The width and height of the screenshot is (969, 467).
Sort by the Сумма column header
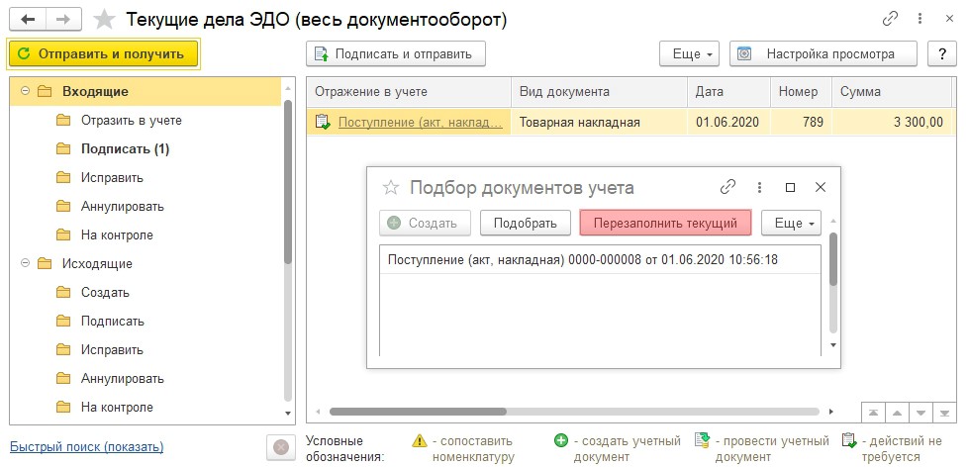[860, 92]
